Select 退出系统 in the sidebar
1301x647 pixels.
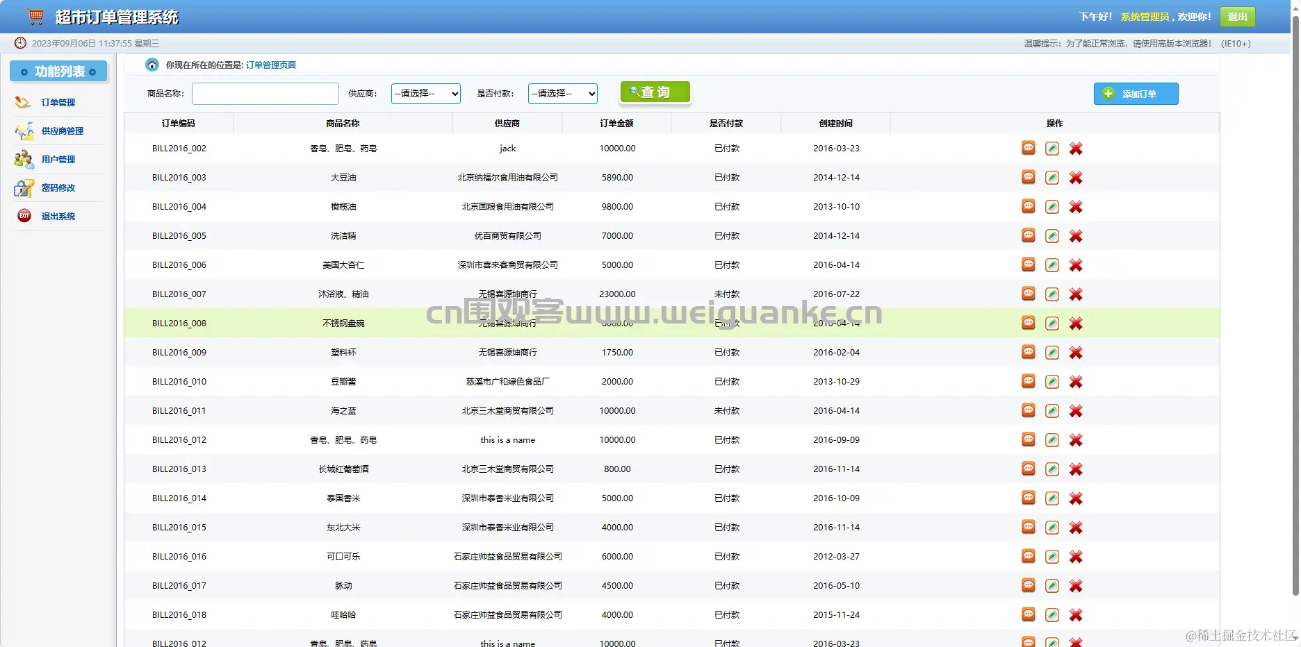tap(58, 216)
